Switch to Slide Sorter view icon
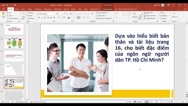 (x=152, y=102)
